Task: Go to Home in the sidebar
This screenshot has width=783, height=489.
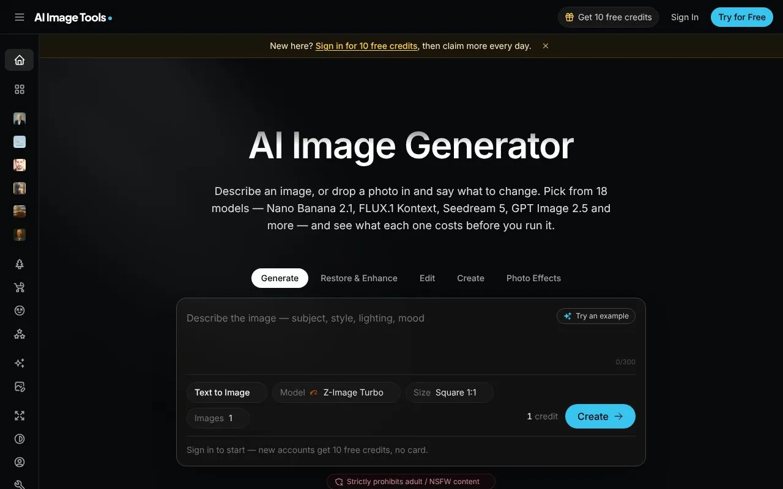Action: pyautogui.click(x=20, y=60)
